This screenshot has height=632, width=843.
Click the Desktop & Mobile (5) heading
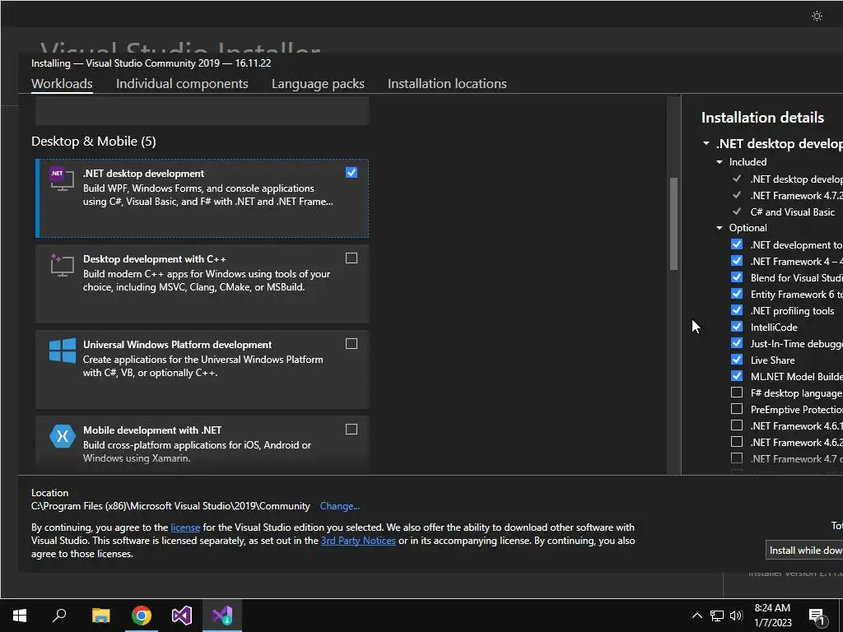point(94,142)
